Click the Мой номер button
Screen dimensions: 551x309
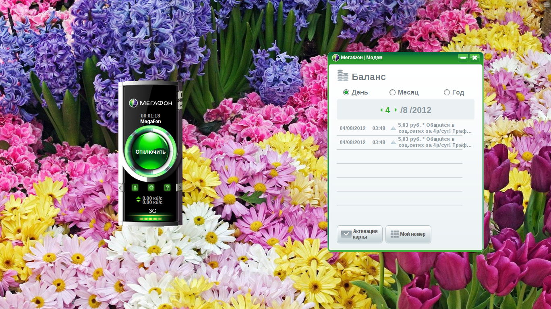[408, 234]
